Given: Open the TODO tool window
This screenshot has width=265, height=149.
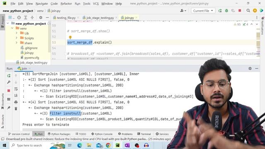Looking at the screenshot, I should point(81,134).
